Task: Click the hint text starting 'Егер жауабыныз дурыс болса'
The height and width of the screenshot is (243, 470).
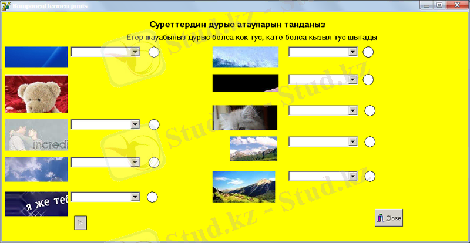Action: pos(252,38)
